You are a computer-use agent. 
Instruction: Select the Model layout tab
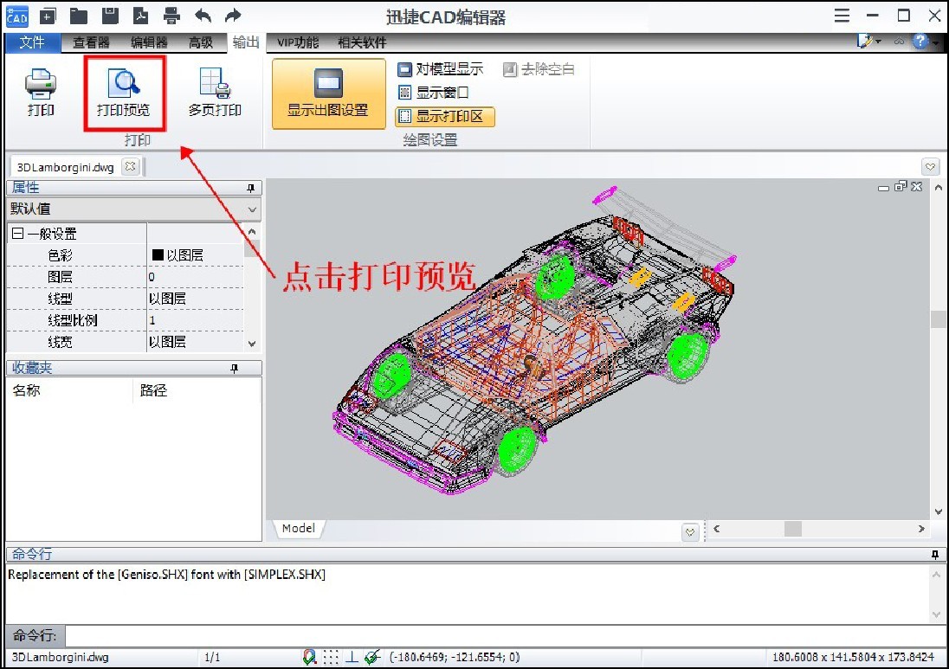[x=299, y=528]
